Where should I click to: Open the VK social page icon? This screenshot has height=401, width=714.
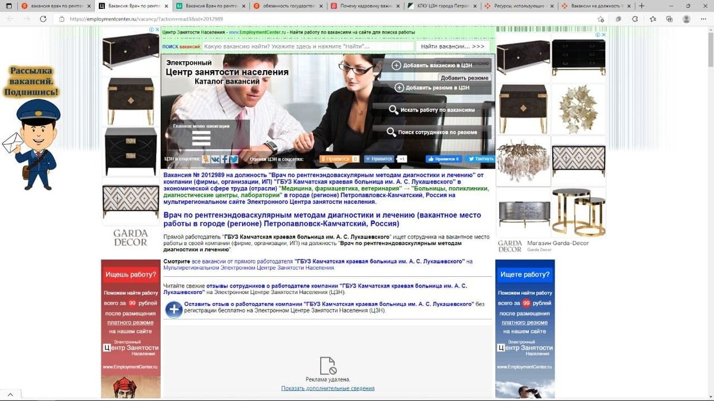point(215,159)
